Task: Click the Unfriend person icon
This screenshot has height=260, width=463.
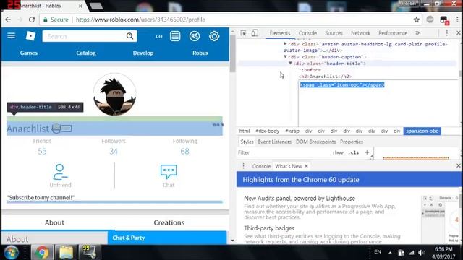Action: [60, 172]
